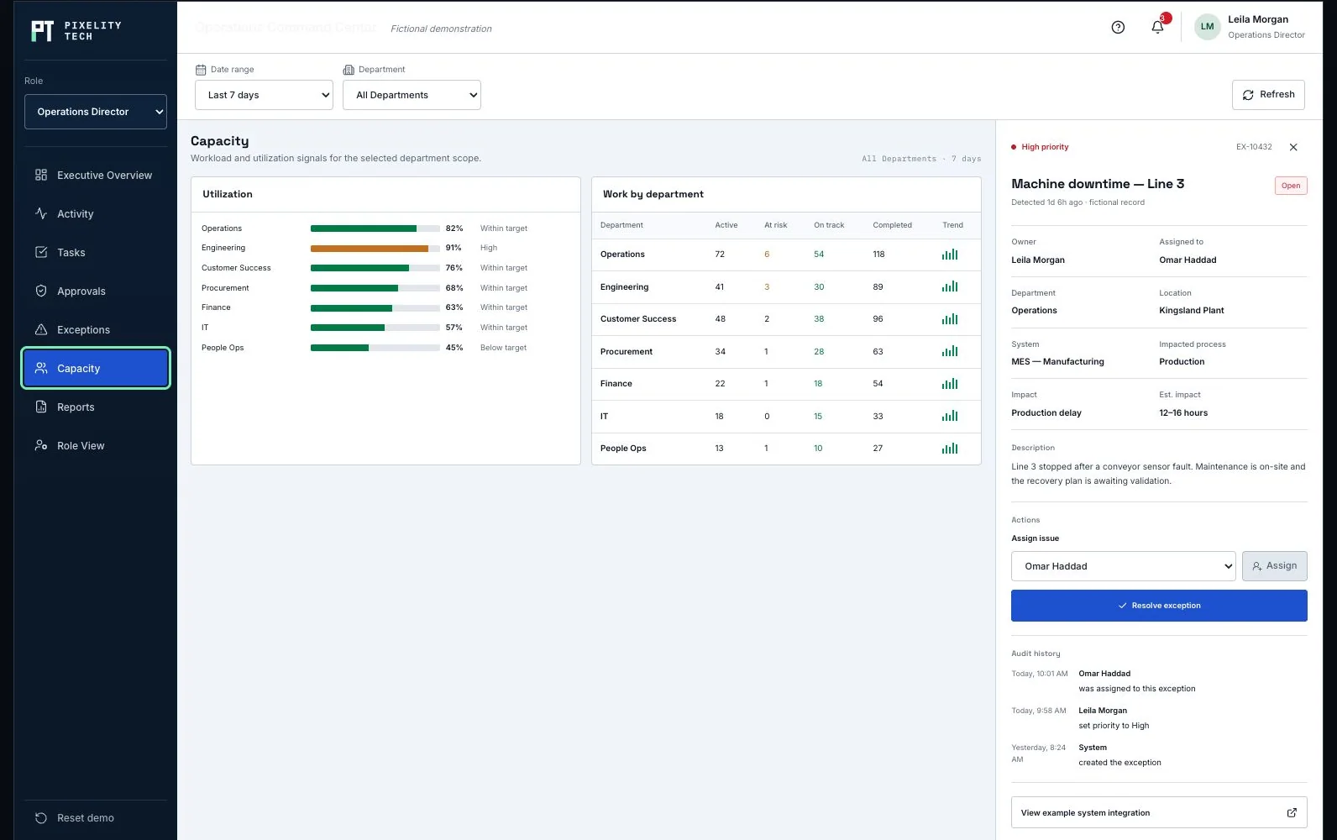This screenshot has width=1337, height=840.
Task: Click the Department building icon
Action: [x=349, y=70]
